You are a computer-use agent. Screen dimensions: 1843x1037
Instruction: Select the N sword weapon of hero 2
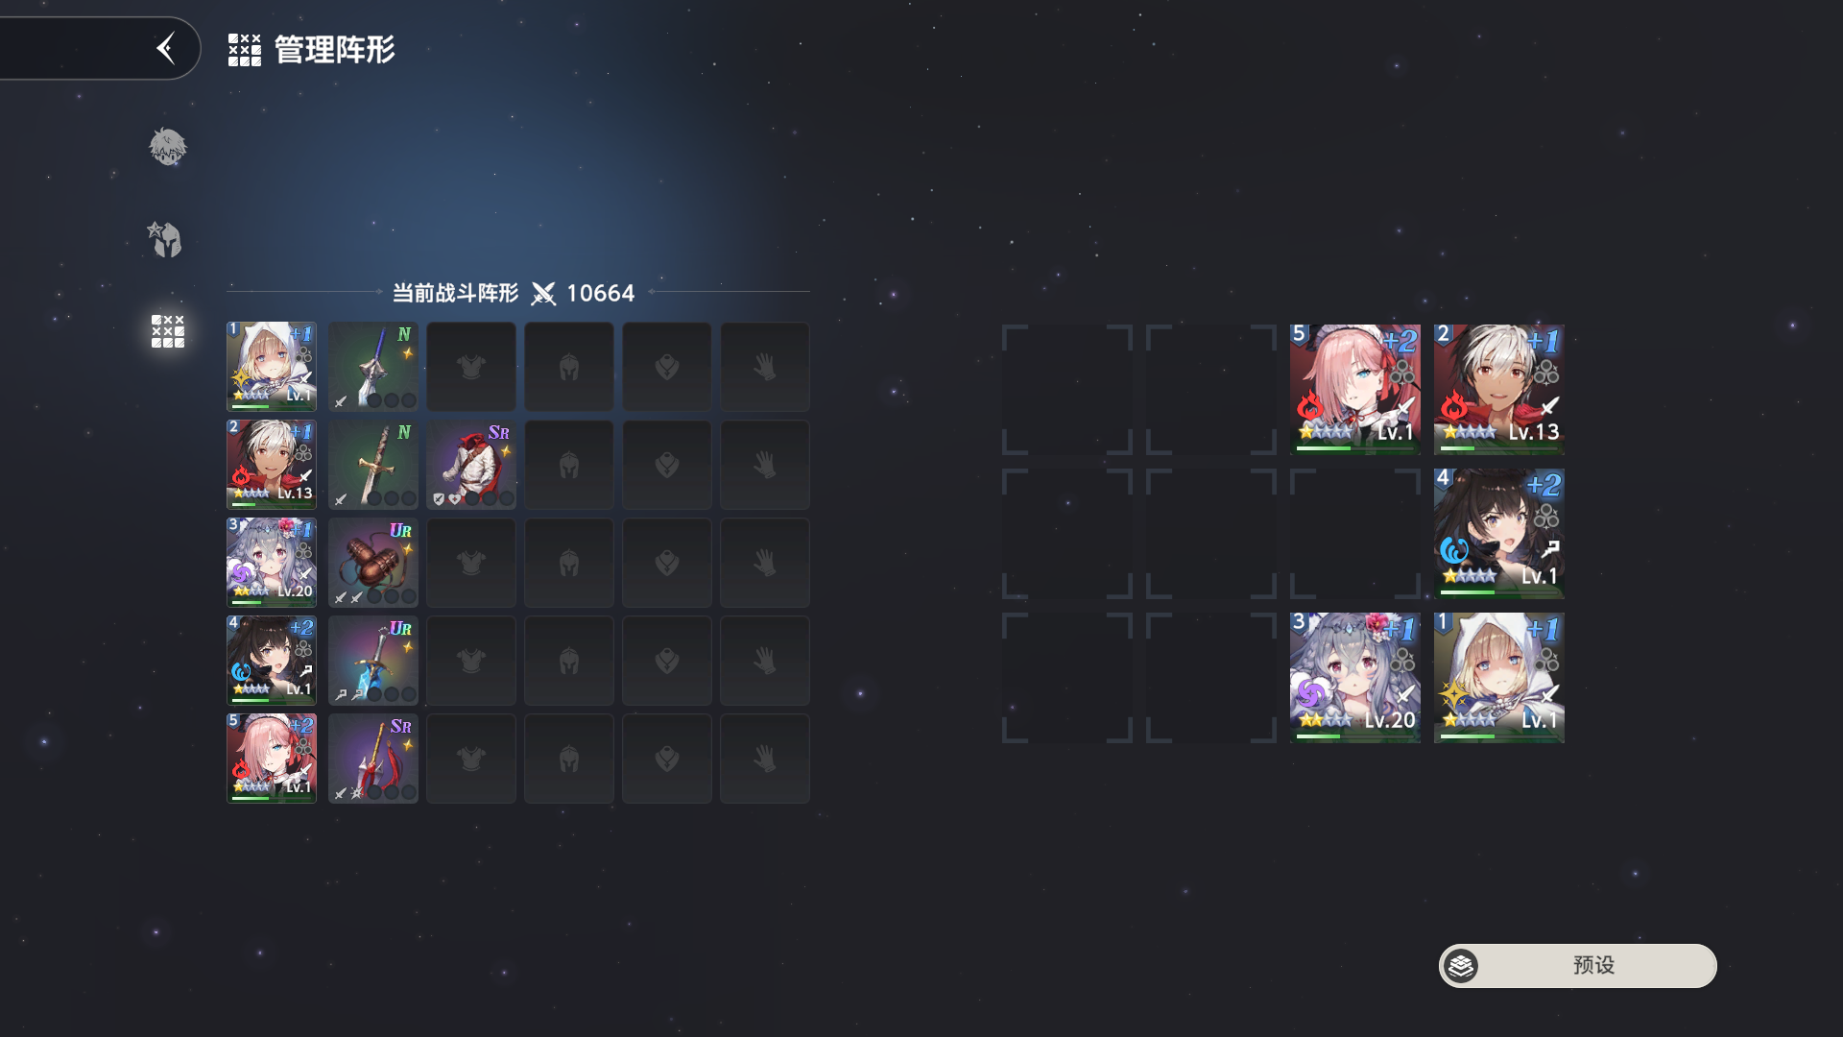373,465
